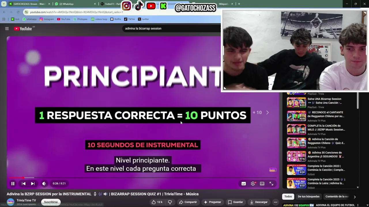Screen dimensions: 369x207
Task: Download video with the Descargar button
Action: coord(259,202)
